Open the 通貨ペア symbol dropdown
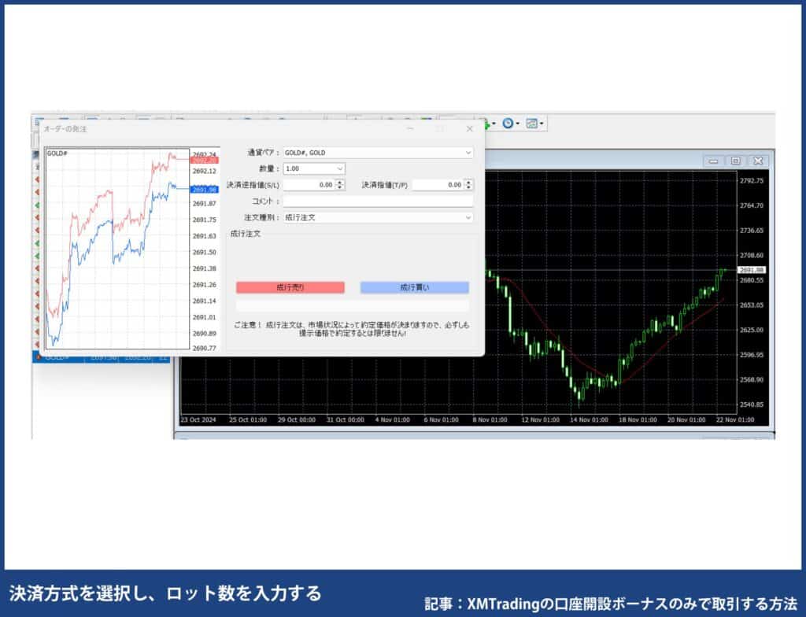Image resolution: width=806 pixels, height=617 pixels. click(468, 153)
